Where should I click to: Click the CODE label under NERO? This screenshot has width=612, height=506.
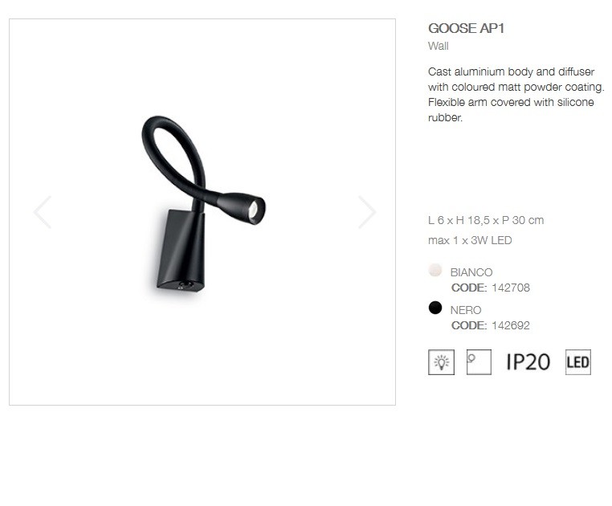pos(469,325)
